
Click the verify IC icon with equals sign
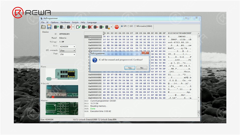[x=102, y=27]
